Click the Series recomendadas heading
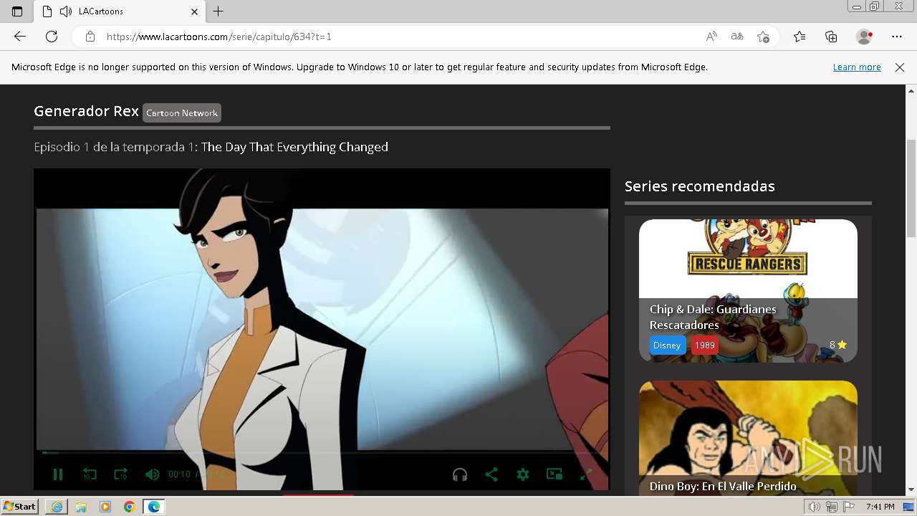This screenshot has width=917, height=516. [700, 186]
